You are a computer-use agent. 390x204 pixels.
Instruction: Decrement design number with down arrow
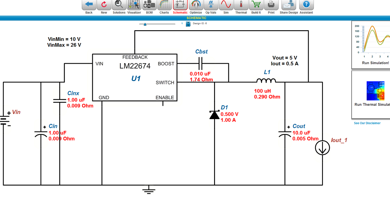pyautogui.click(x=188, y=25)
